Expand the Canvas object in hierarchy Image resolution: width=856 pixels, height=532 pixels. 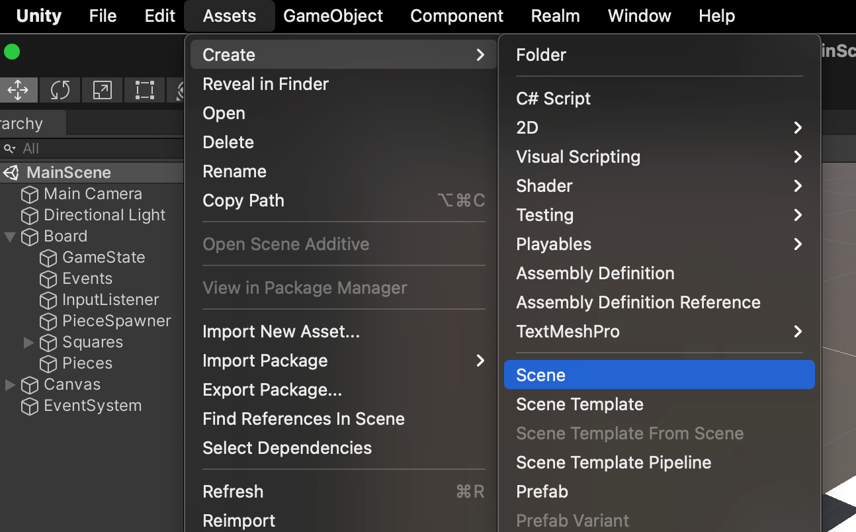10,385
